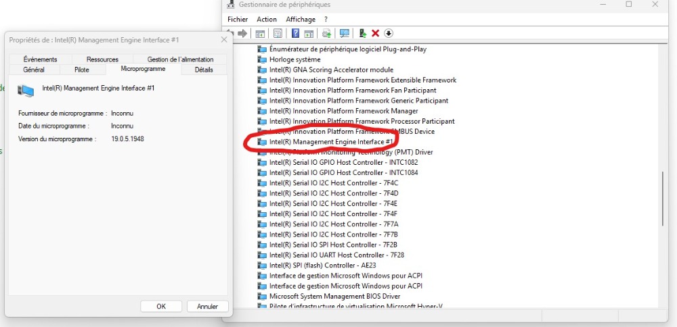The image size is (677, 327).
Task: Click the red X uninstall device icon
Action: coord(376,34)
